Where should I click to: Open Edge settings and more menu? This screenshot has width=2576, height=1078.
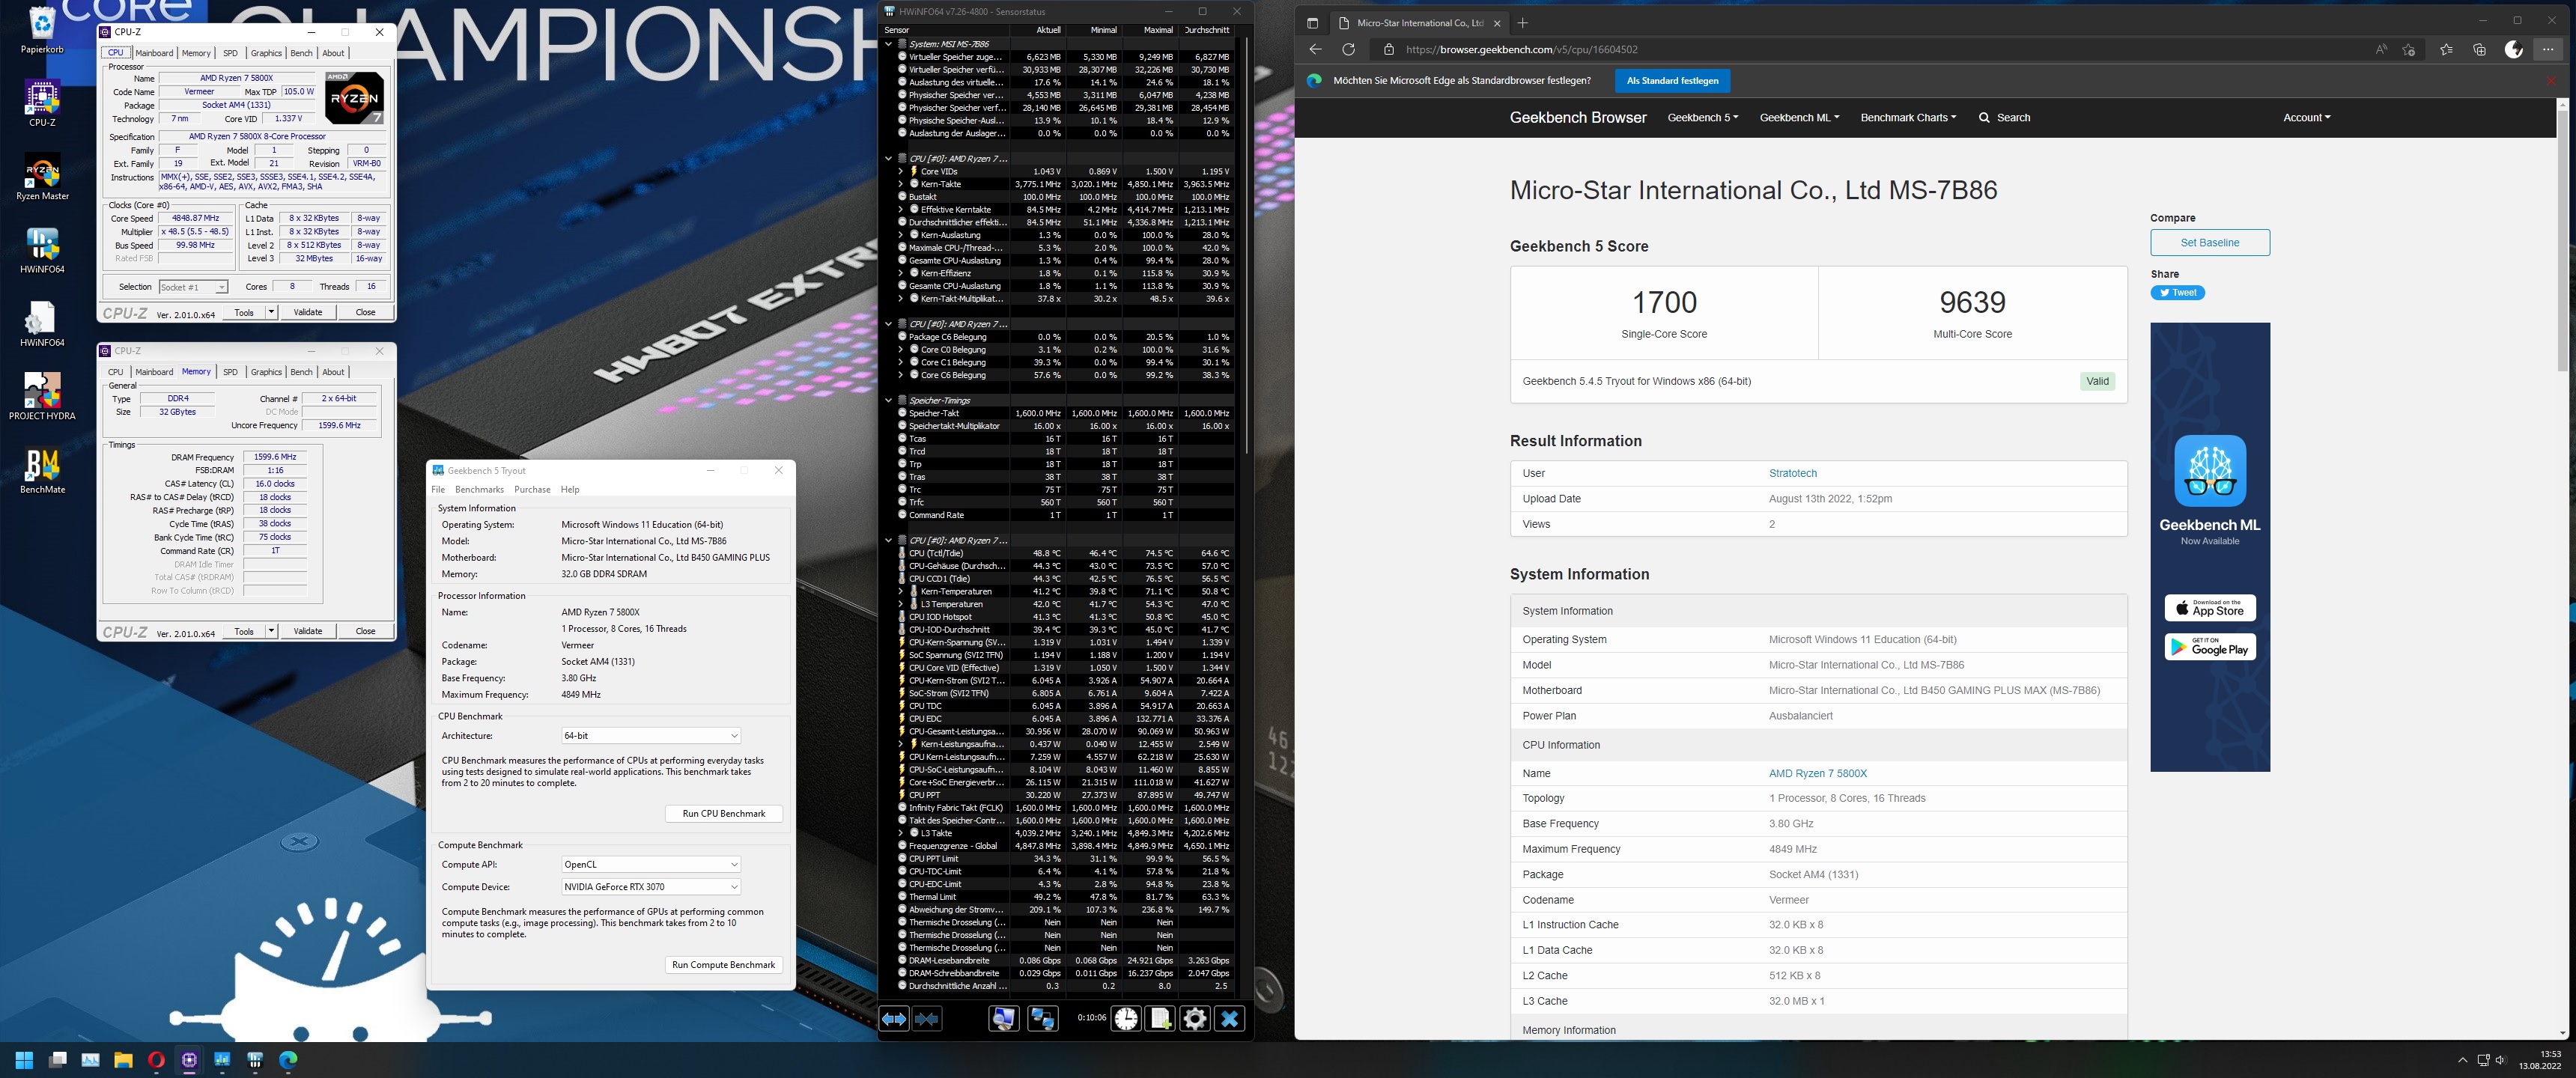click(2548, 49)
